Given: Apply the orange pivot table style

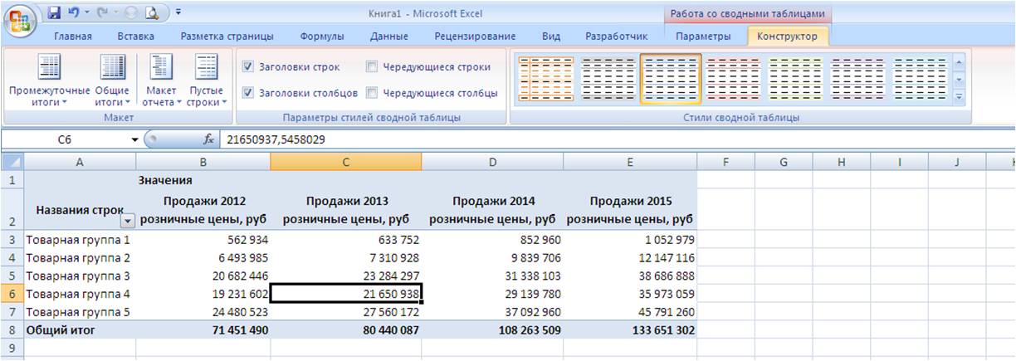Looking at the screenshot, I should (x=545, y=78).
